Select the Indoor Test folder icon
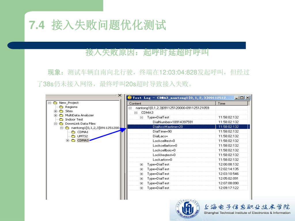The image size is (295, 221). (61, 119)
